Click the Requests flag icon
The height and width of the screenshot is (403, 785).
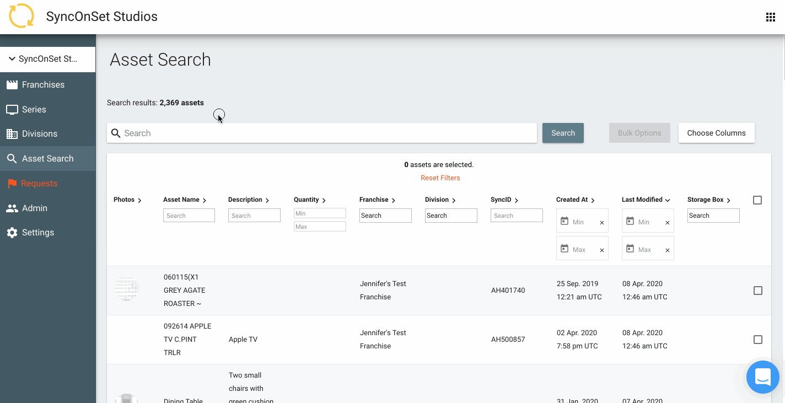point(12,184)
